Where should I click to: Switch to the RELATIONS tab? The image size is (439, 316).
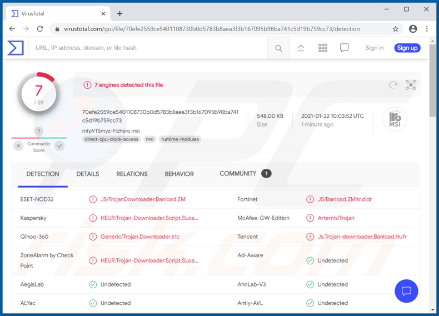click(132, 174)
